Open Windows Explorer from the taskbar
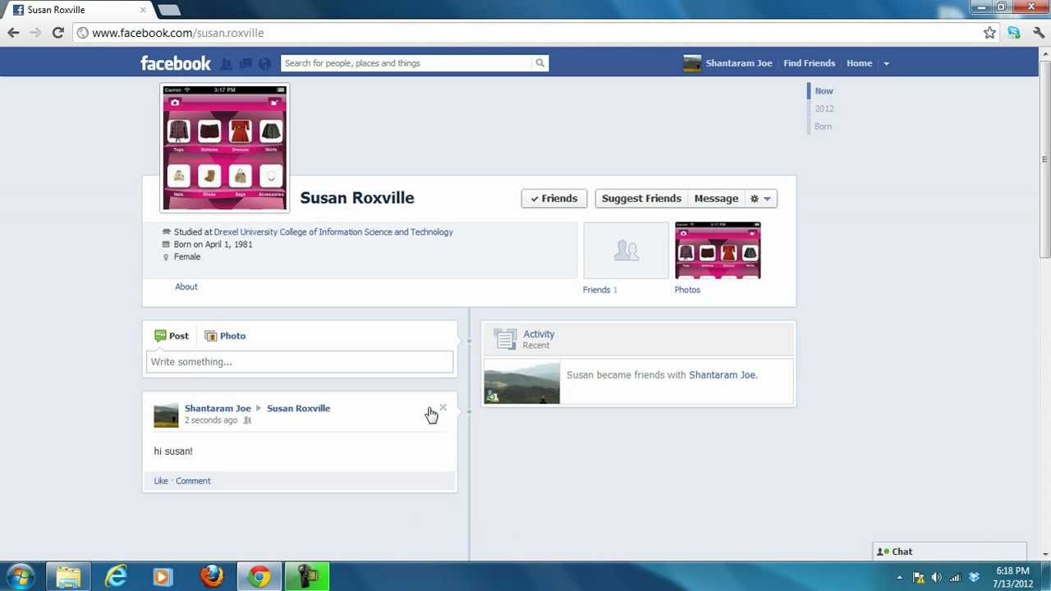 68,577
